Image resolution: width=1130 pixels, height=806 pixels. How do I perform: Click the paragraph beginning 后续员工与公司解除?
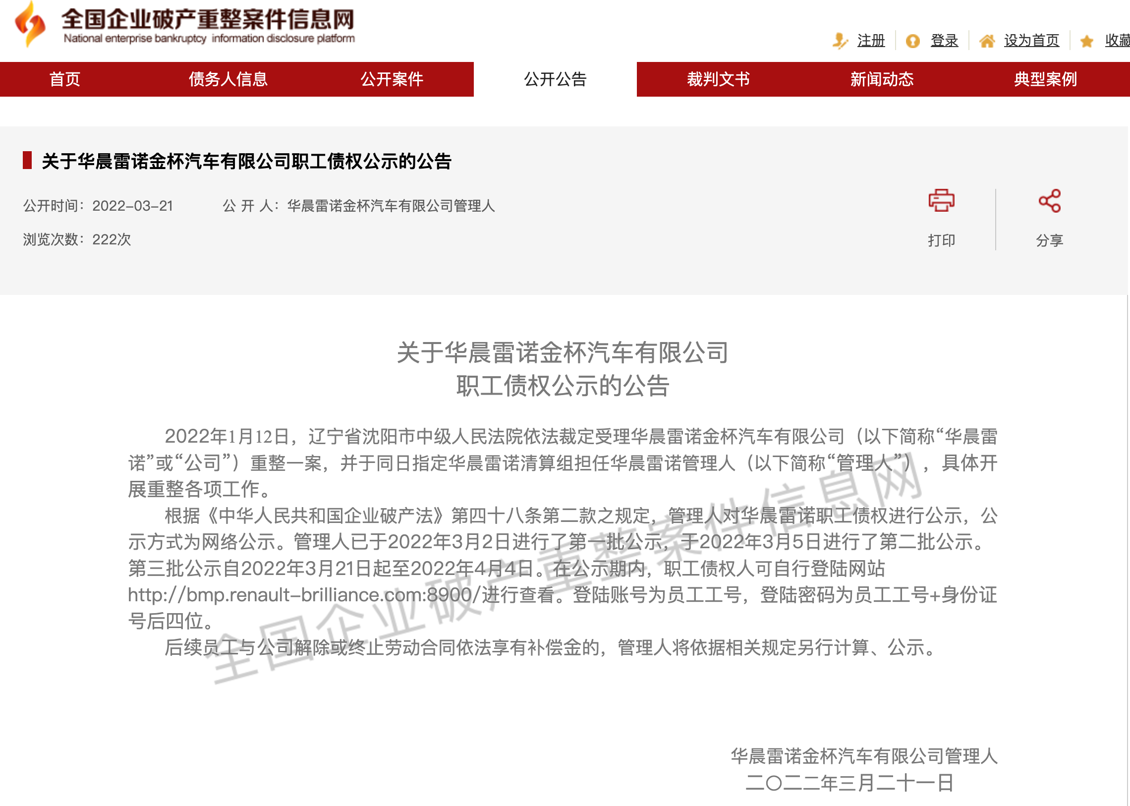(550, 647)
